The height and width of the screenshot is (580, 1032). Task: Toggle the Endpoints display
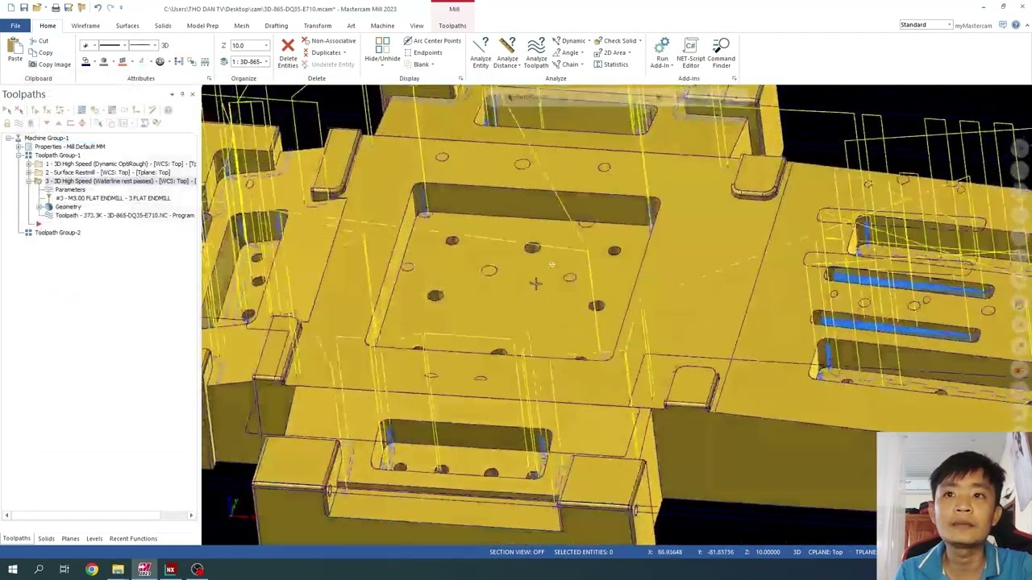click(x=422, y=52)
